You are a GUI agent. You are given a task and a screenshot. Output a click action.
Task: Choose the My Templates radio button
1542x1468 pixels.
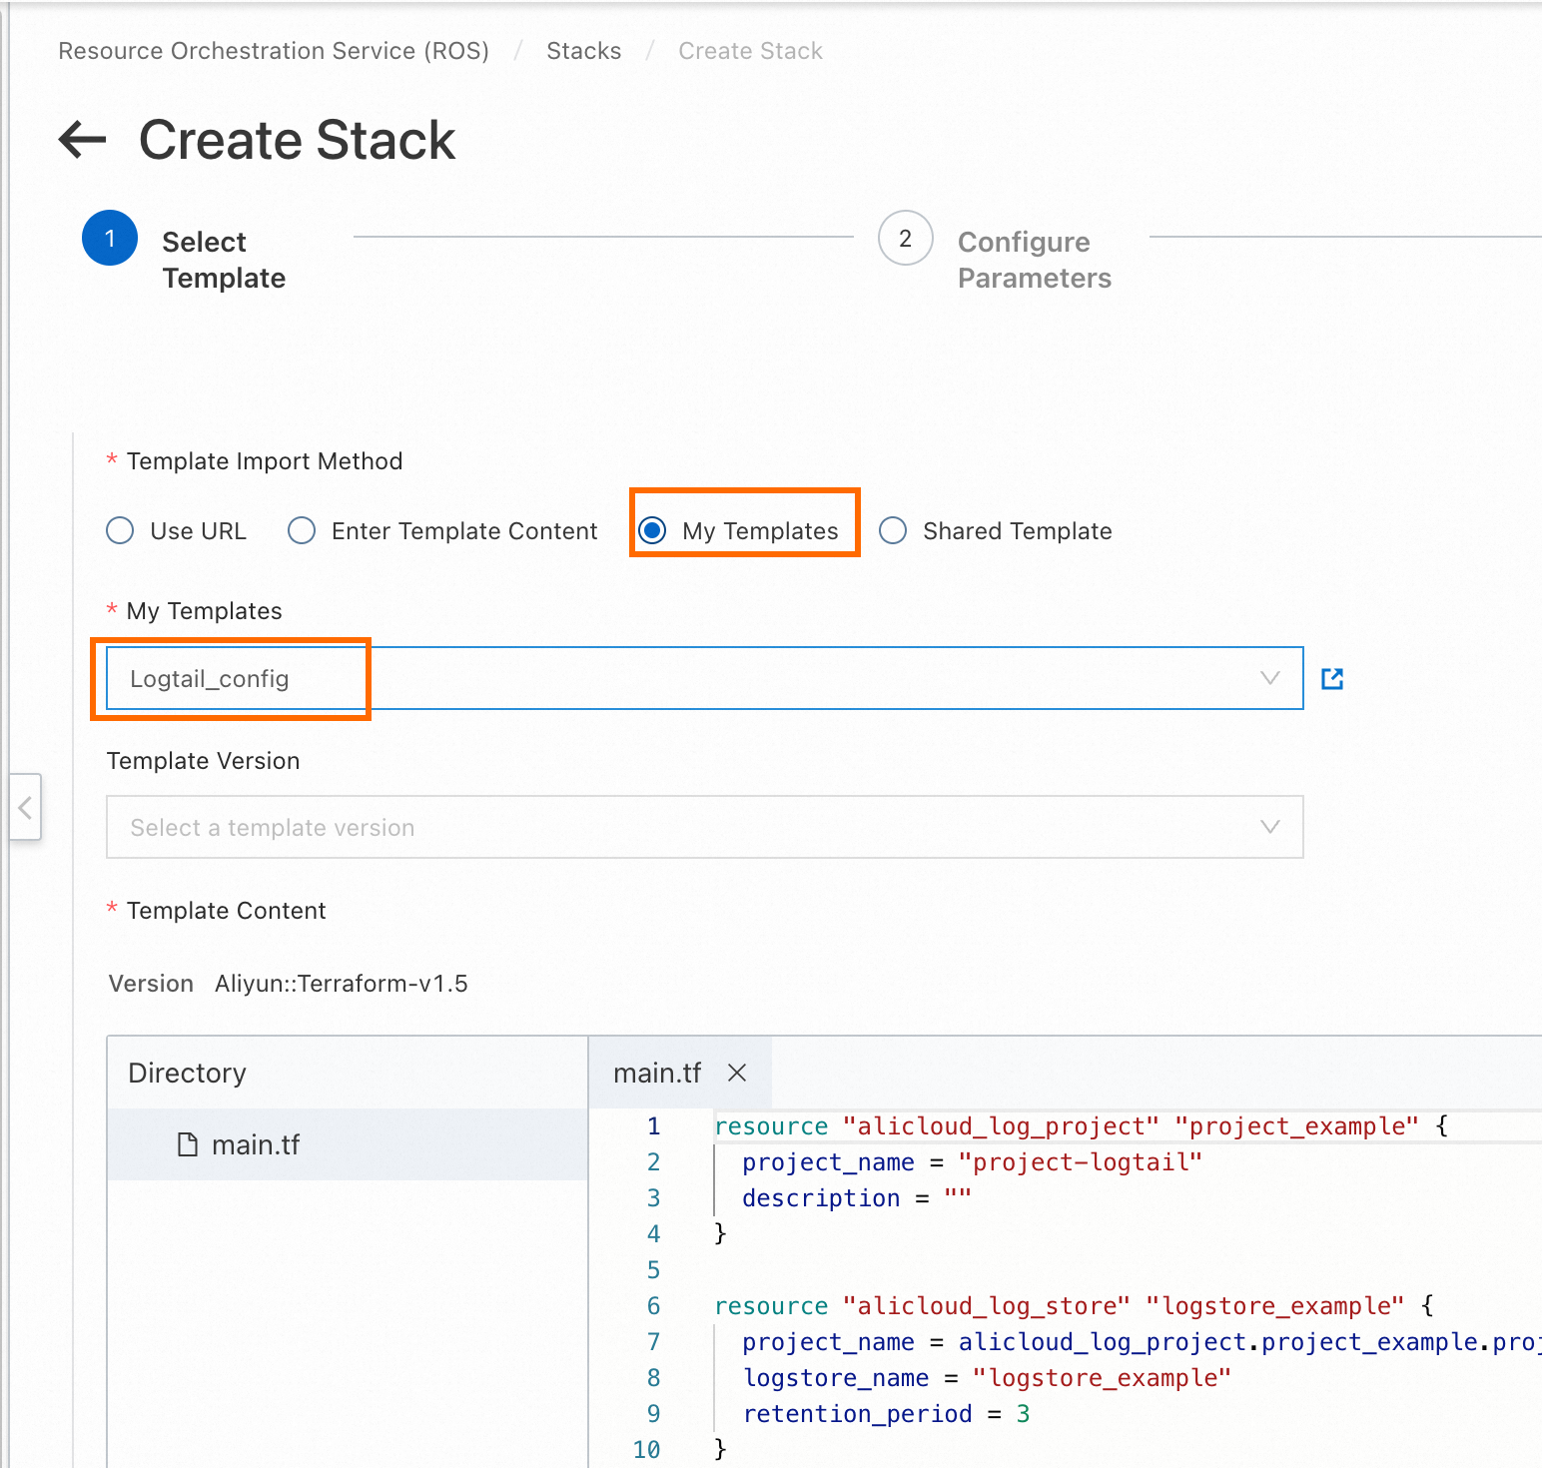click(652, 530)
